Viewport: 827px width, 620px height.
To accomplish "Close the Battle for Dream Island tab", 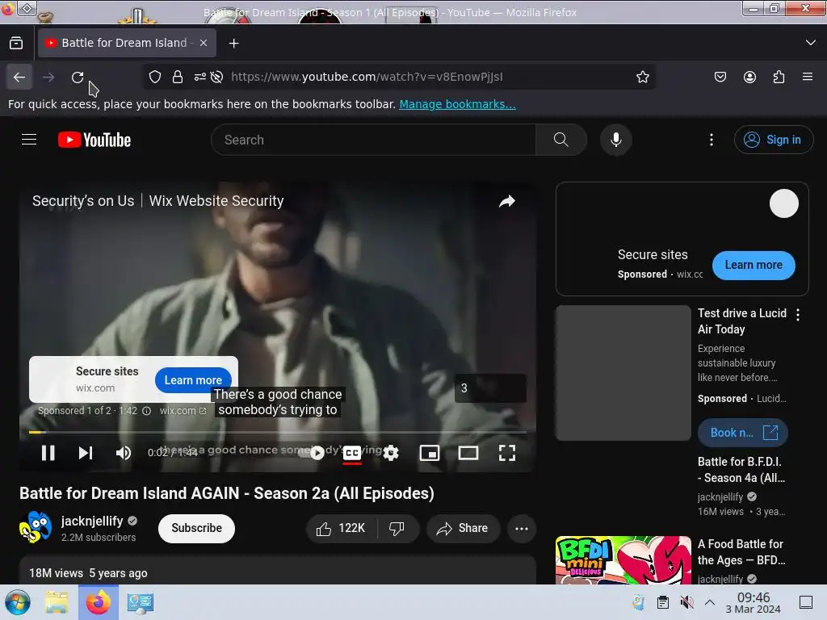I will point(204,43).
